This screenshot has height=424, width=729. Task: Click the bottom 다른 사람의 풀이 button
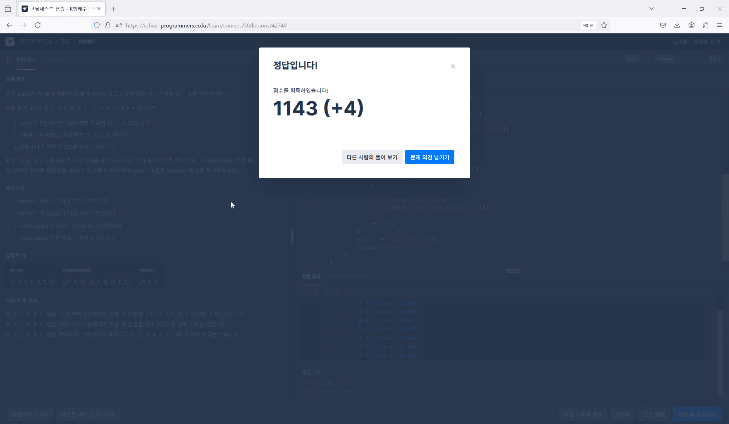[583, 415]
